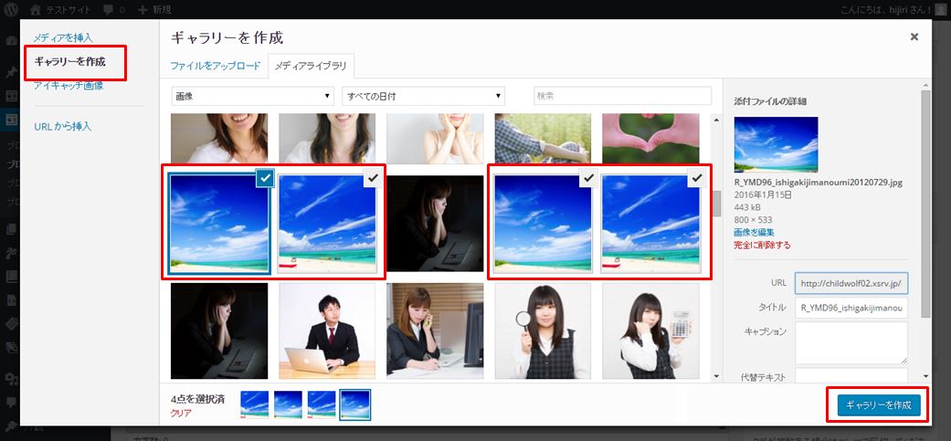Select the woman-in-dark-at-keyboard thumbnail in middle row

pos(435,224)
